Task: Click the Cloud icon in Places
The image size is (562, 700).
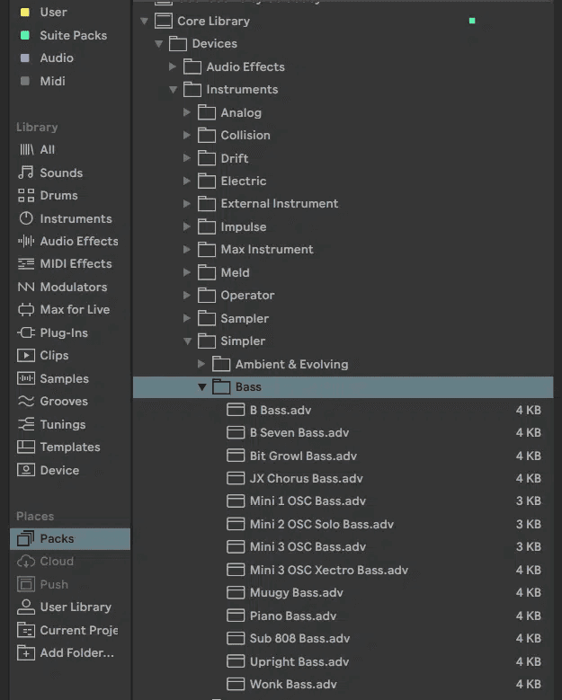Action: [26, 561]
